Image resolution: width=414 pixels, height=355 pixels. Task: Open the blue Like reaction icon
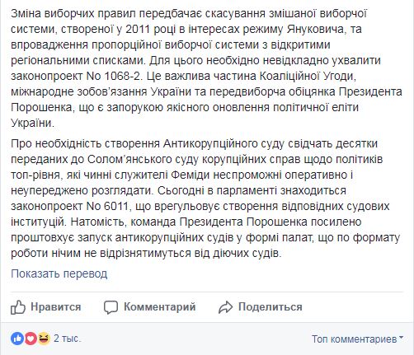[x=17, y=339]
